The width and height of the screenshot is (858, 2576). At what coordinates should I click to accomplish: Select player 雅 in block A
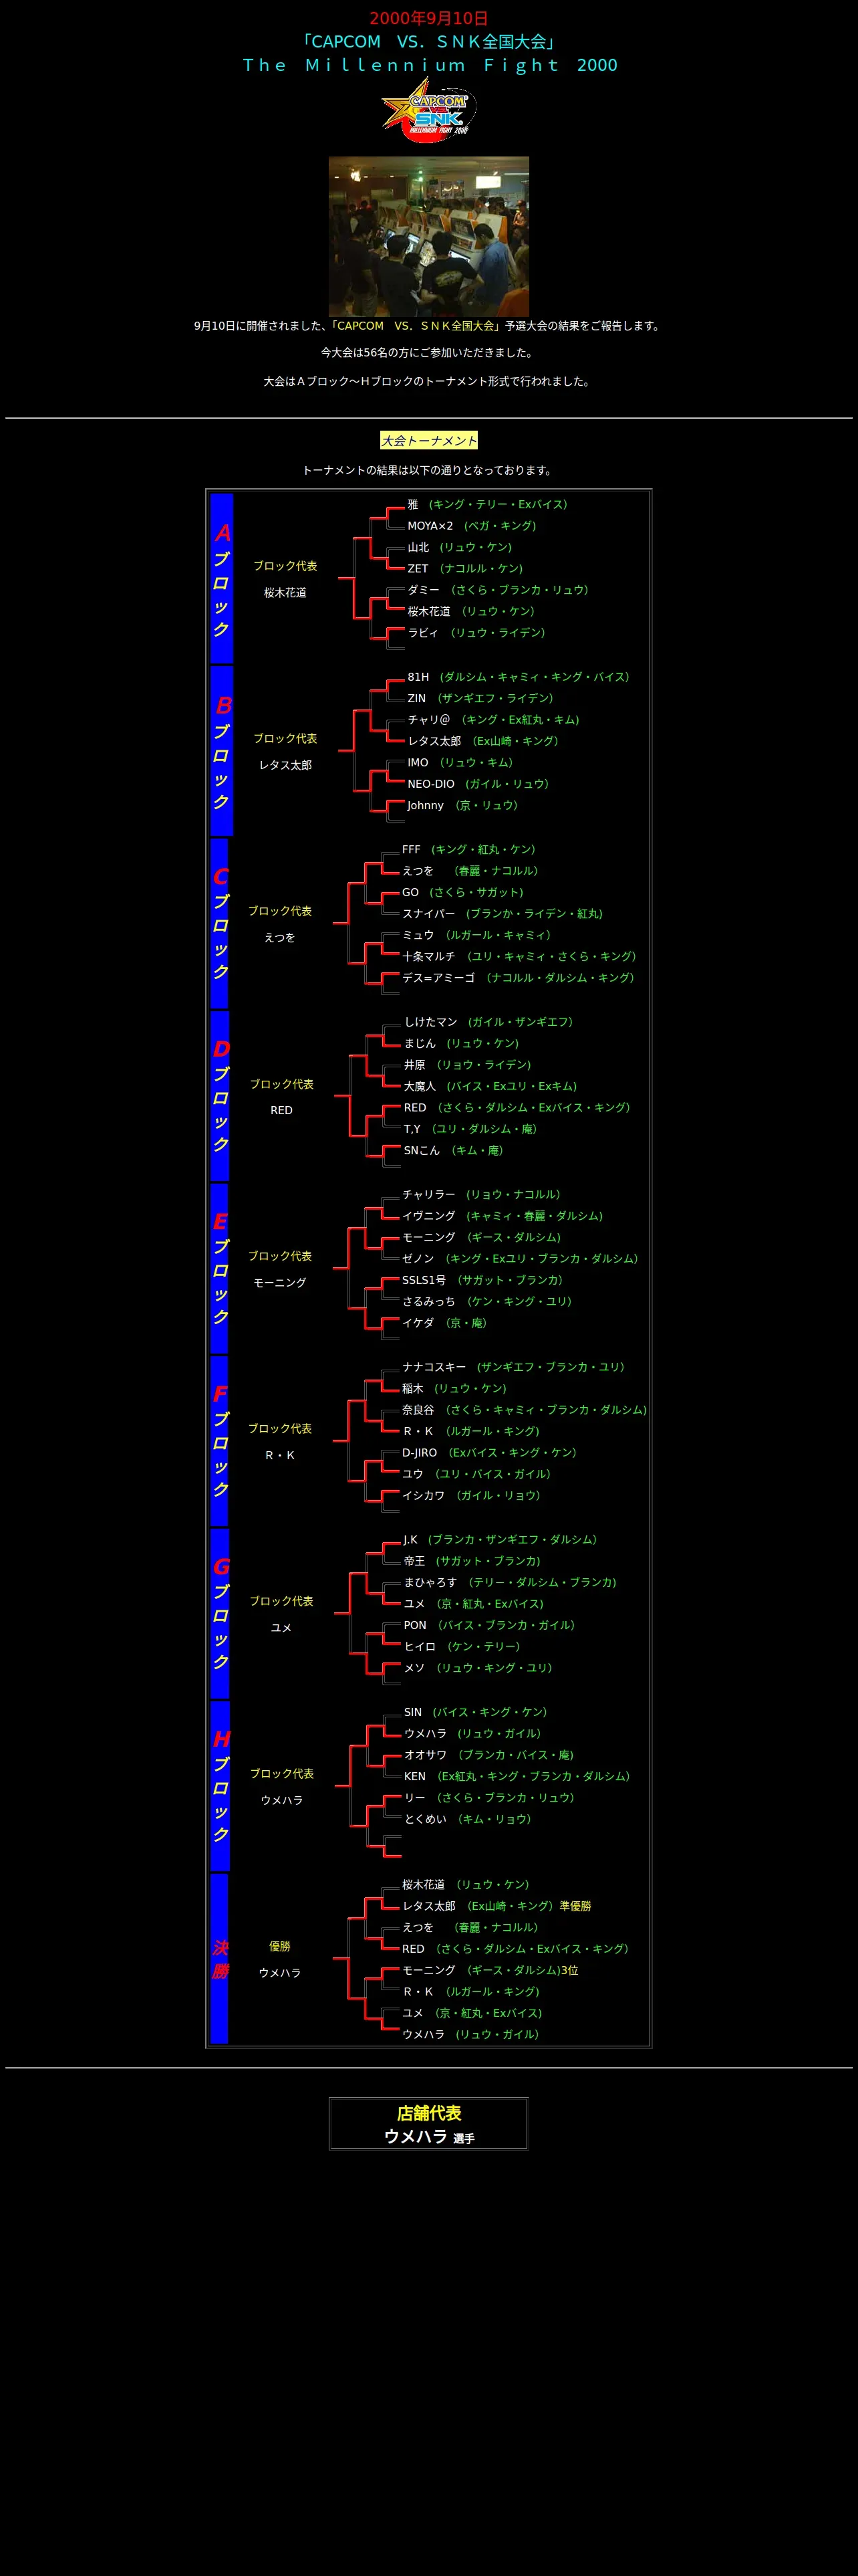click(412, 504)
